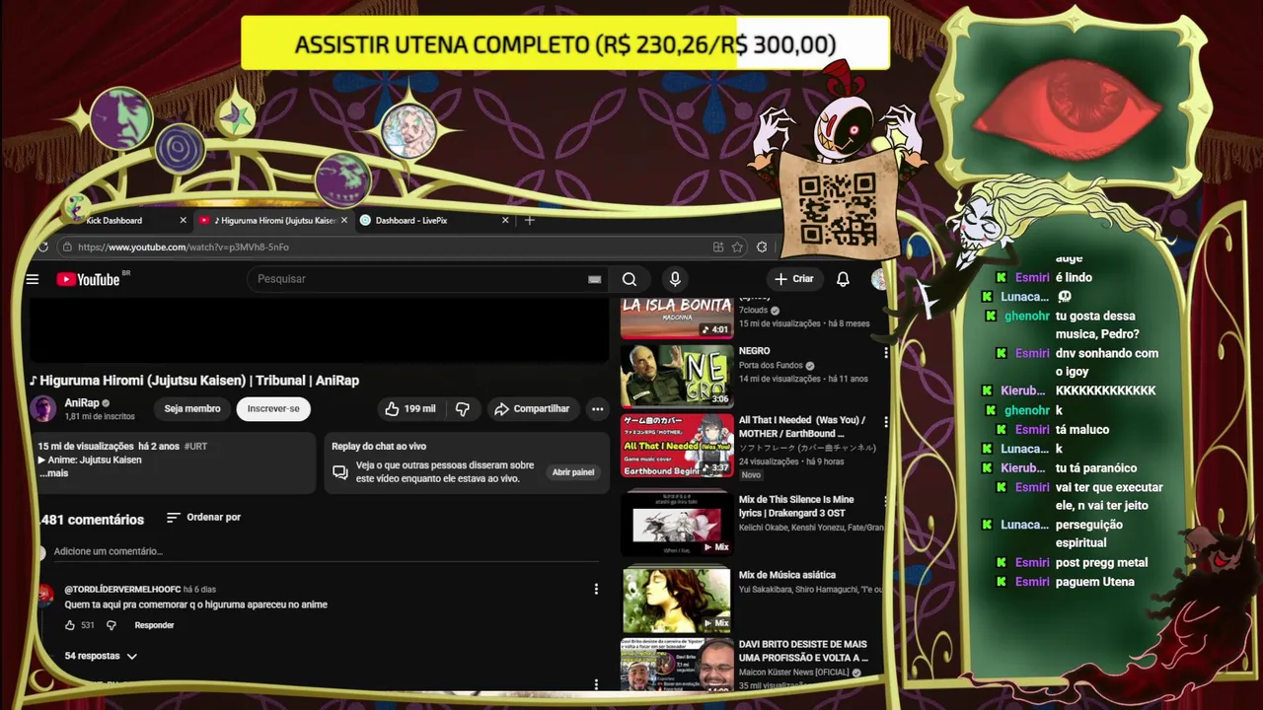Reply to comment via Responder
This screenshot has height=710, width=1263.
tap(154, 625)
